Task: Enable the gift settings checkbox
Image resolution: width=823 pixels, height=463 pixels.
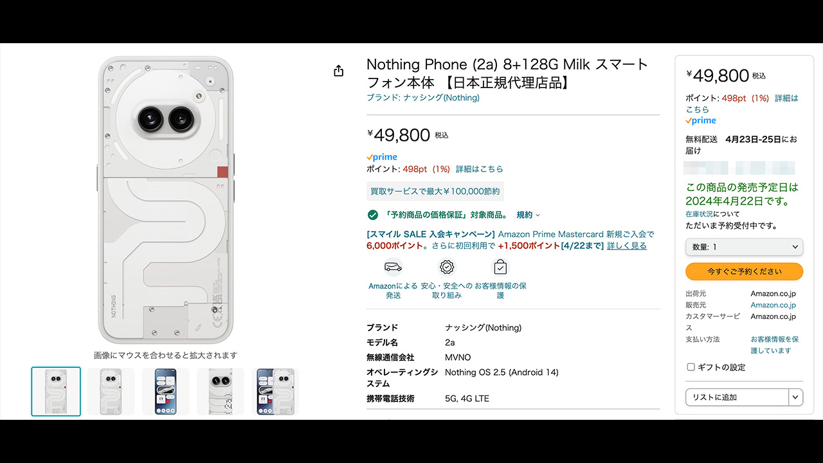Action: click(x=691, y=367)
